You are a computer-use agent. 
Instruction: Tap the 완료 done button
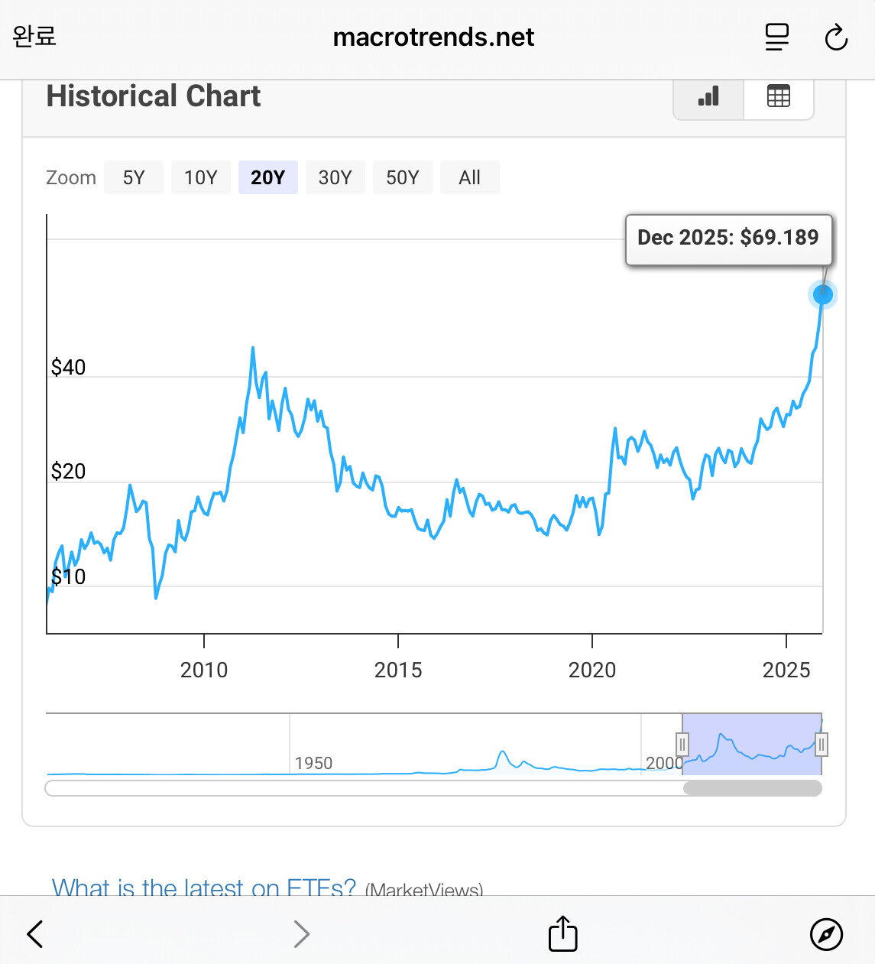point(34,36)
